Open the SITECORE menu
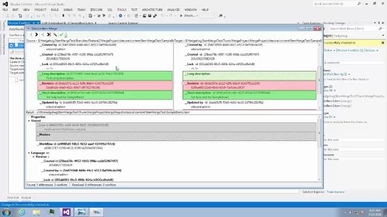This screenshot has height=217, width=387. tap(96, 10)
